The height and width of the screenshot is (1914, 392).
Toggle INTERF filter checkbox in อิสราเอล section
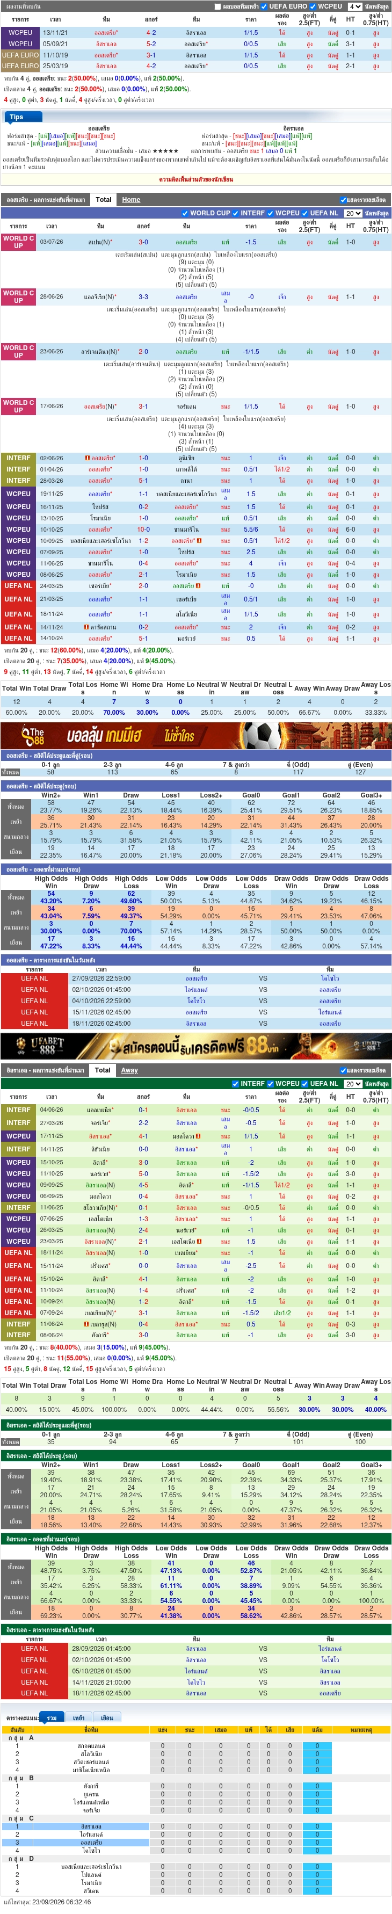235,1083
